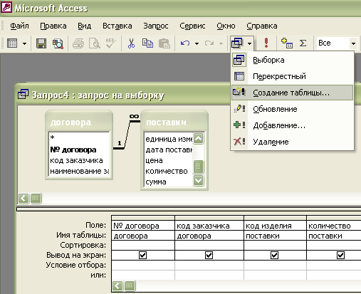Choose Обновление query type
The height and width of the screenshot is (294, 361).
click(292, 109)
